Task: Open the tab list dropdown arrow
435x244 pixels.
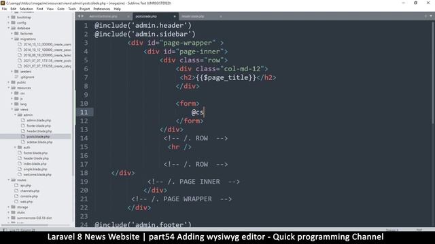Action: pyautogui.click(x=431, y=16)
